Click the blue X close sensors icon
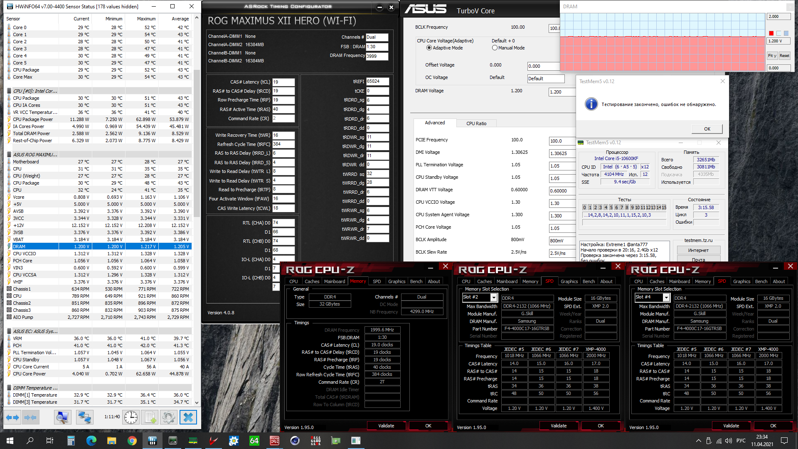Viewport: 798px width, 449px height. tap(188, 417)
